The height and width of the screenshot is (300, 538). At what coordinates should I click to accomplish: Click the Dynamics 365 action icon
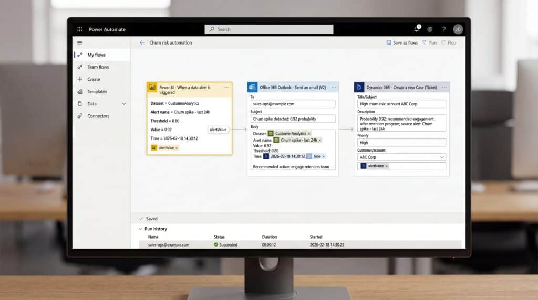[x=359, y=88]
